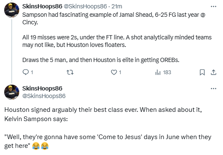The image size is (223, 155).
Task: Open the view analytics bar chart icon
Action: [x=158, y=72]
